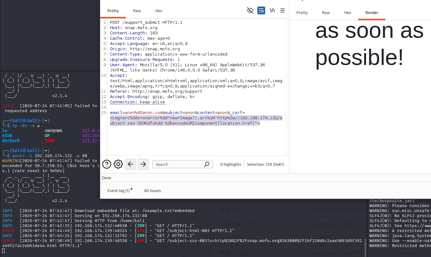
Task: Toggle the \n non-printable characters button
Action: [x=272, y=11]
